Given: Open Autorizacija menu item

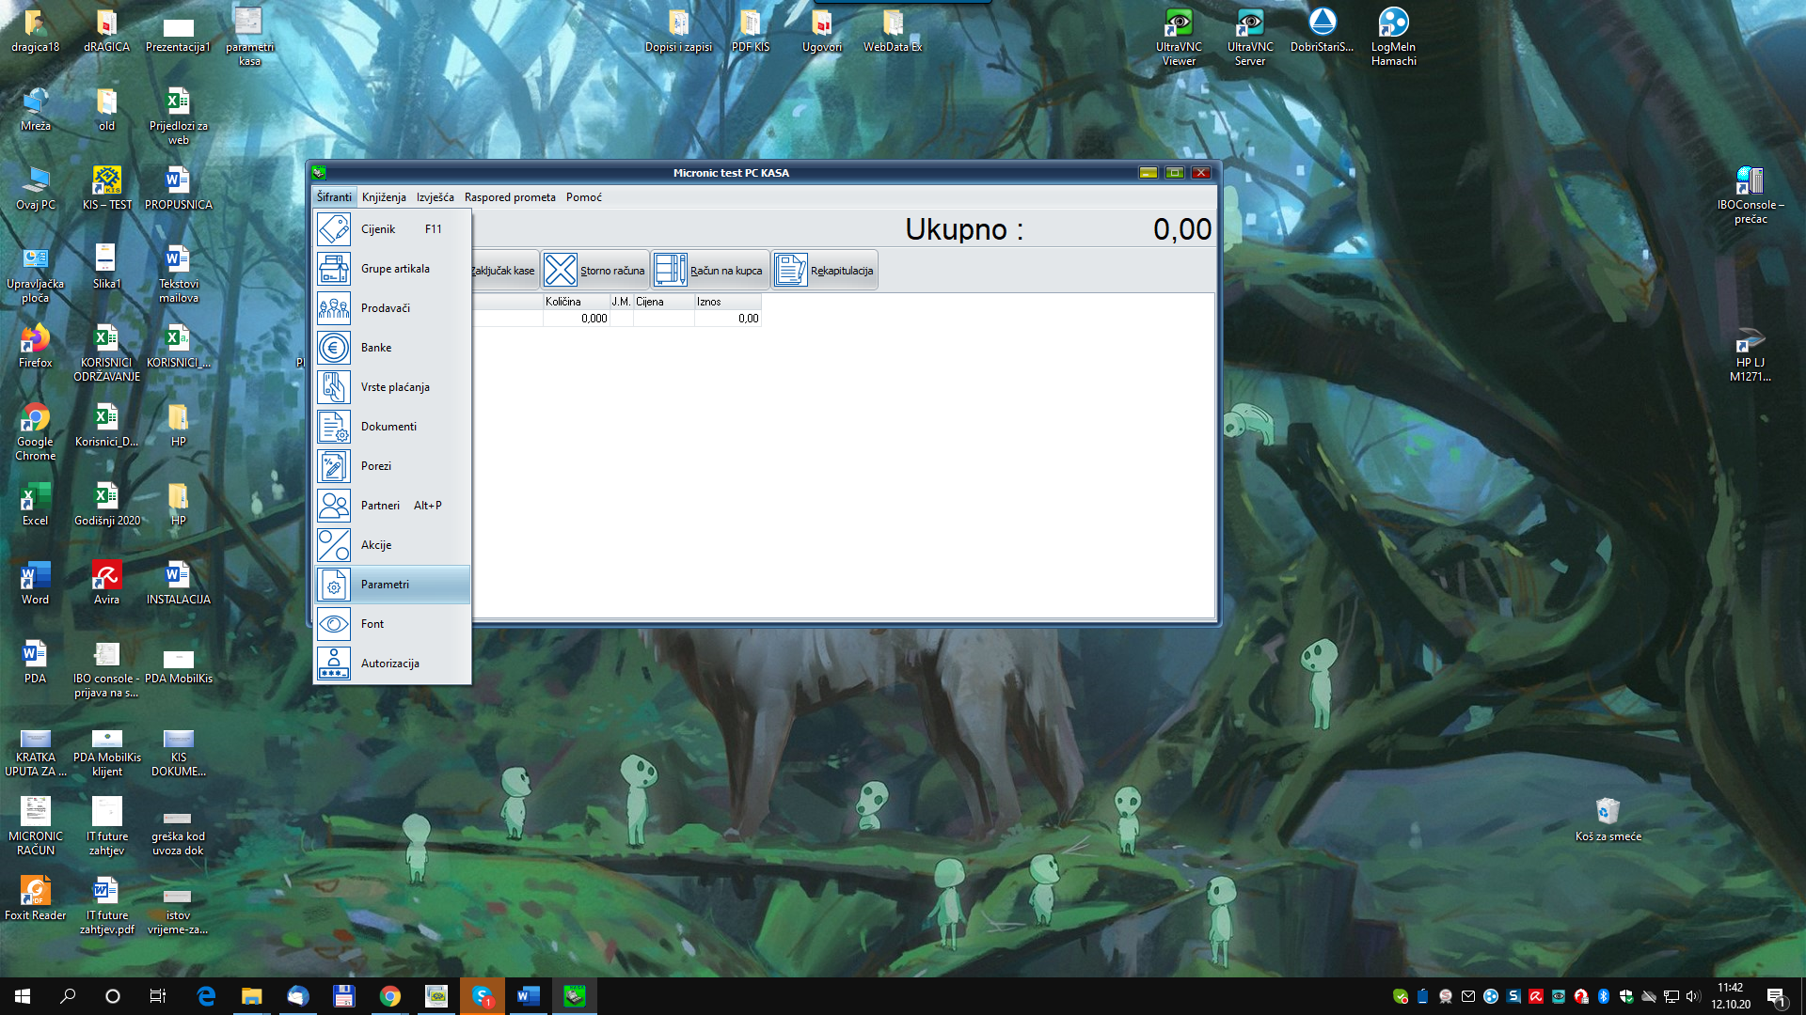Looking at the screenshot, I should tap(392, 664).
